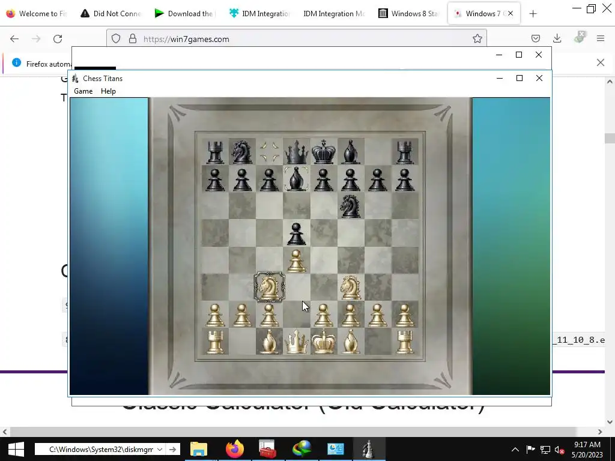Open File Explorer from the taskbar
Image resolution: width=615 pixels, height=461 pixels.
coord(199,449)
